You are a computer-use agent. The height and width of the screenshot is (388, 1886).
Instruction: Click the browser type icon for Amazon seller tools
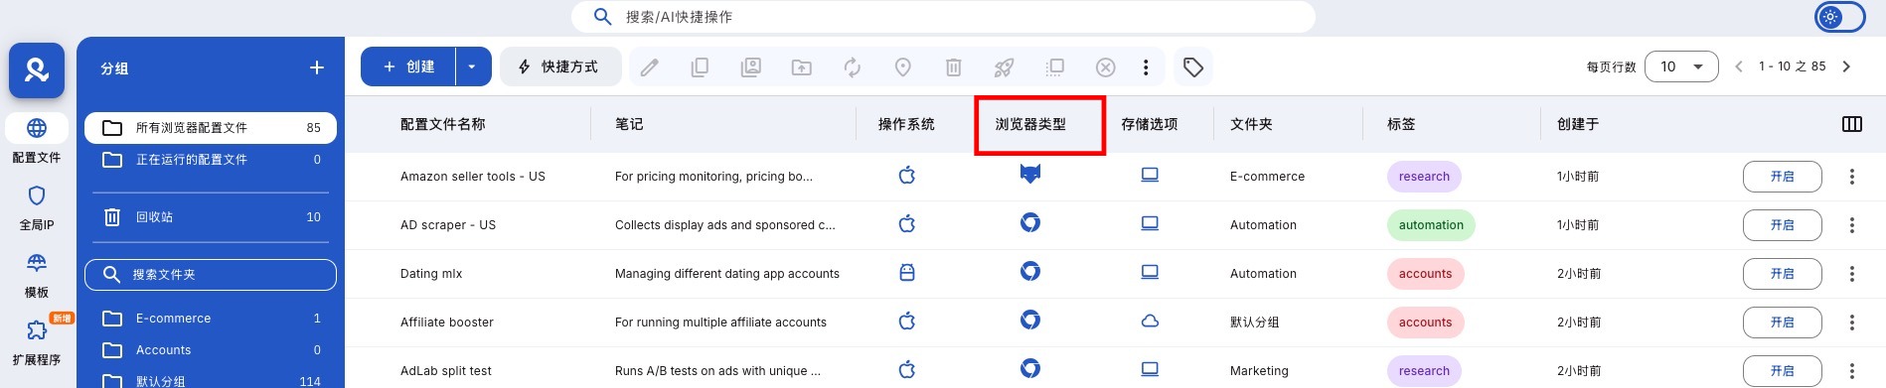1030,175
